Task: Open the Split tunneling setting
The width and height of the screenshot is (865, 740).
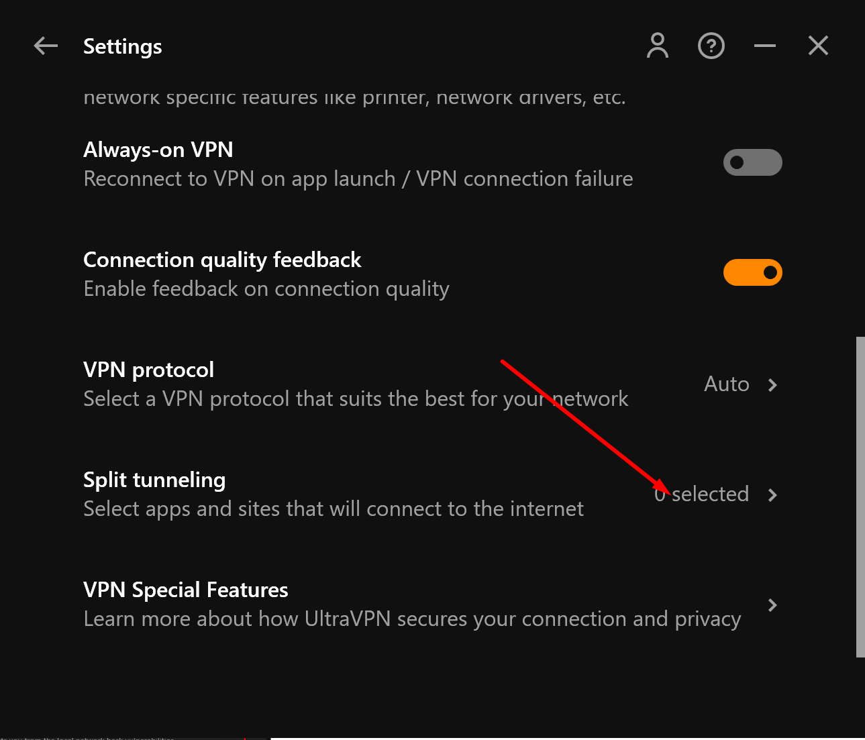Action: pyautogui.click(x=432, y=494)
